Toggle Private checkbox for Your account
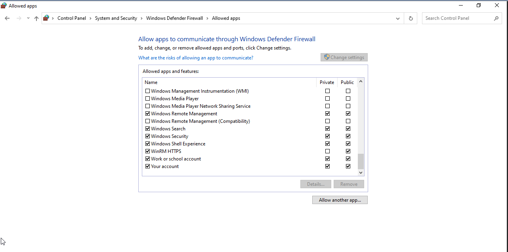This screenshot has height=252, width=508. [x=327, y=166]
